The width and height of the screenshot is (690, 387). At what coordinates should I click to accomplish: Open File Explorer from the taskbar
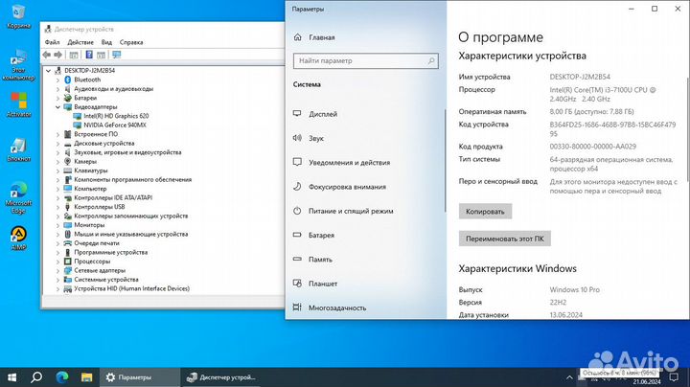coord(86,377)
